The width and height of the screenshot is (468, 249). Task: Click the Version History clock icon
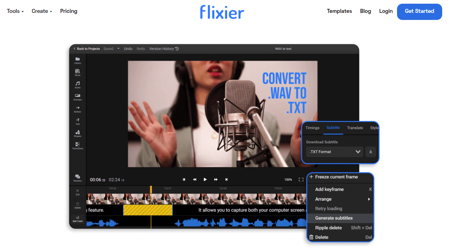177,49
